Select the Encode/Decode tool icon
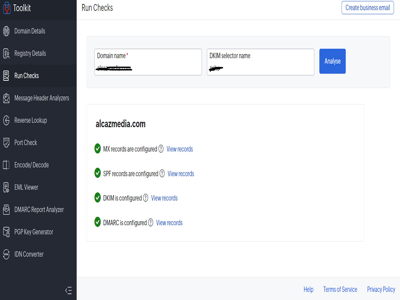This screenshot has width=400, height=300. 7,165
